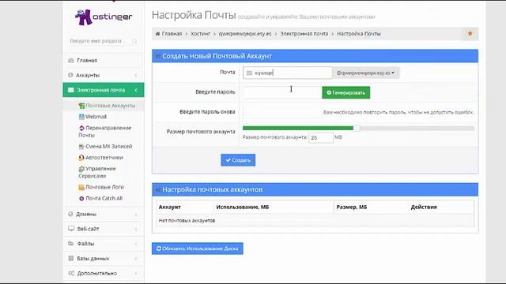Expand the Домены section chevron
The width and height of the screenshot is (506, 284).
pyautogui.click(x=136, y=214)
